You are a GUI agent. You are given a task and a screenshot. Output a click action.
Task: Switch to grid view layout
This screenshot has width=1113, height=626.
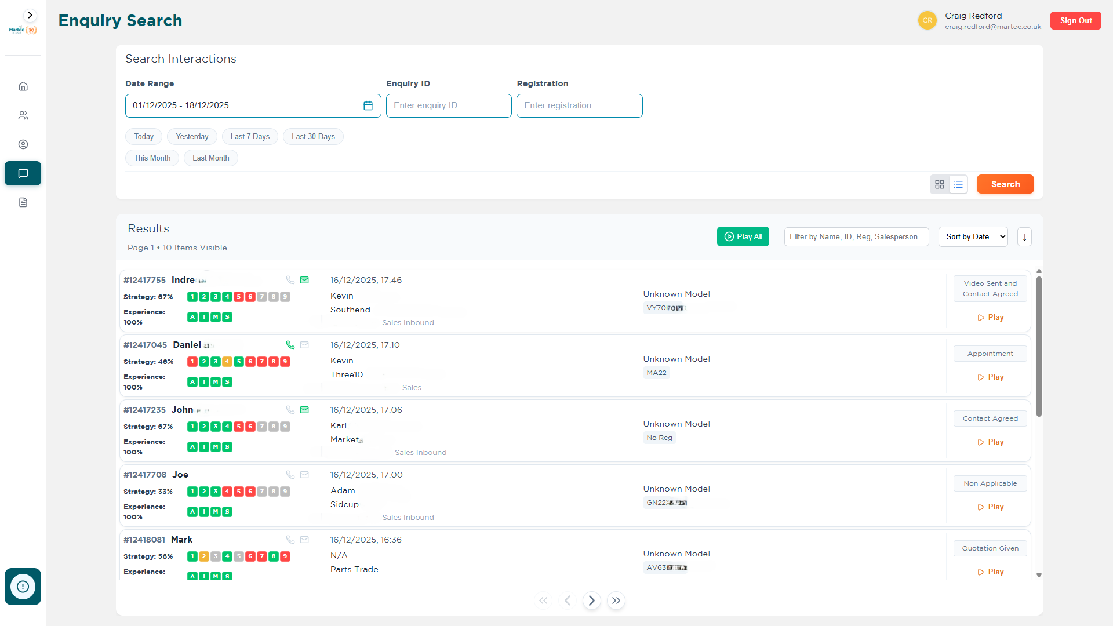940,184
